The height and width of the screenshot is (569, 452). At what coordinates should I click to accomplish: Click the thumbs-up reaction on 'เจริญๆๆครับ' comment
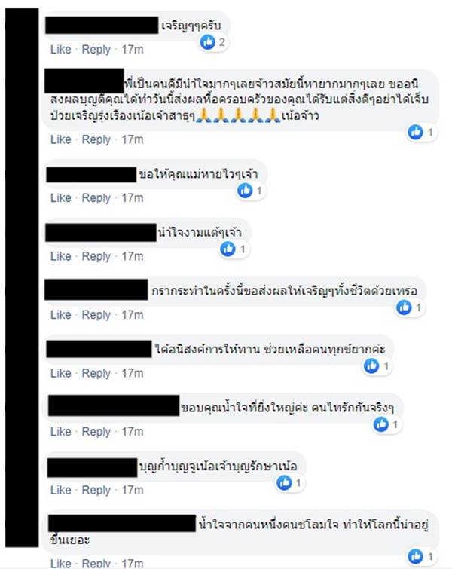click(x=208, y=42)
